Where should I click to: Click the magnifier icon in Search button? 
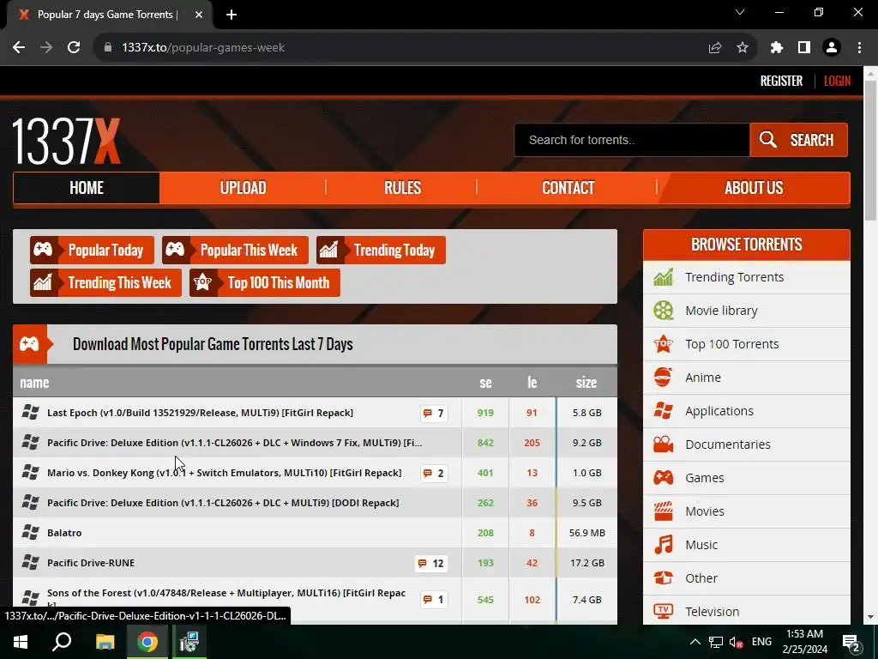[x=767, y=140]
